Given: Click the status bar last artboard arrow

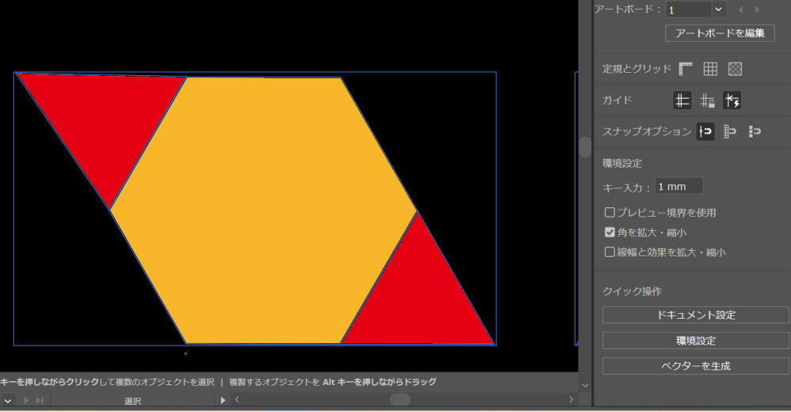Looking at the screenshot, I should point(40,400).
